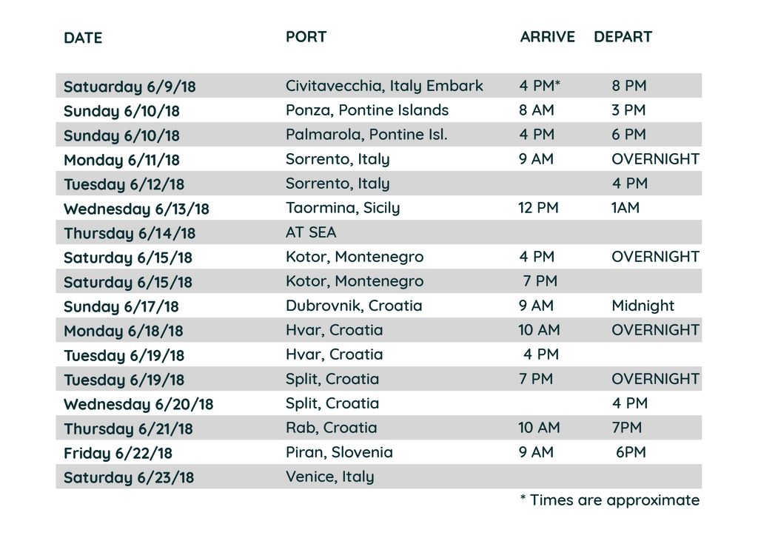Click the PORT column header
The height and width of the screenshot is (538, 758).
coord(306,36)
